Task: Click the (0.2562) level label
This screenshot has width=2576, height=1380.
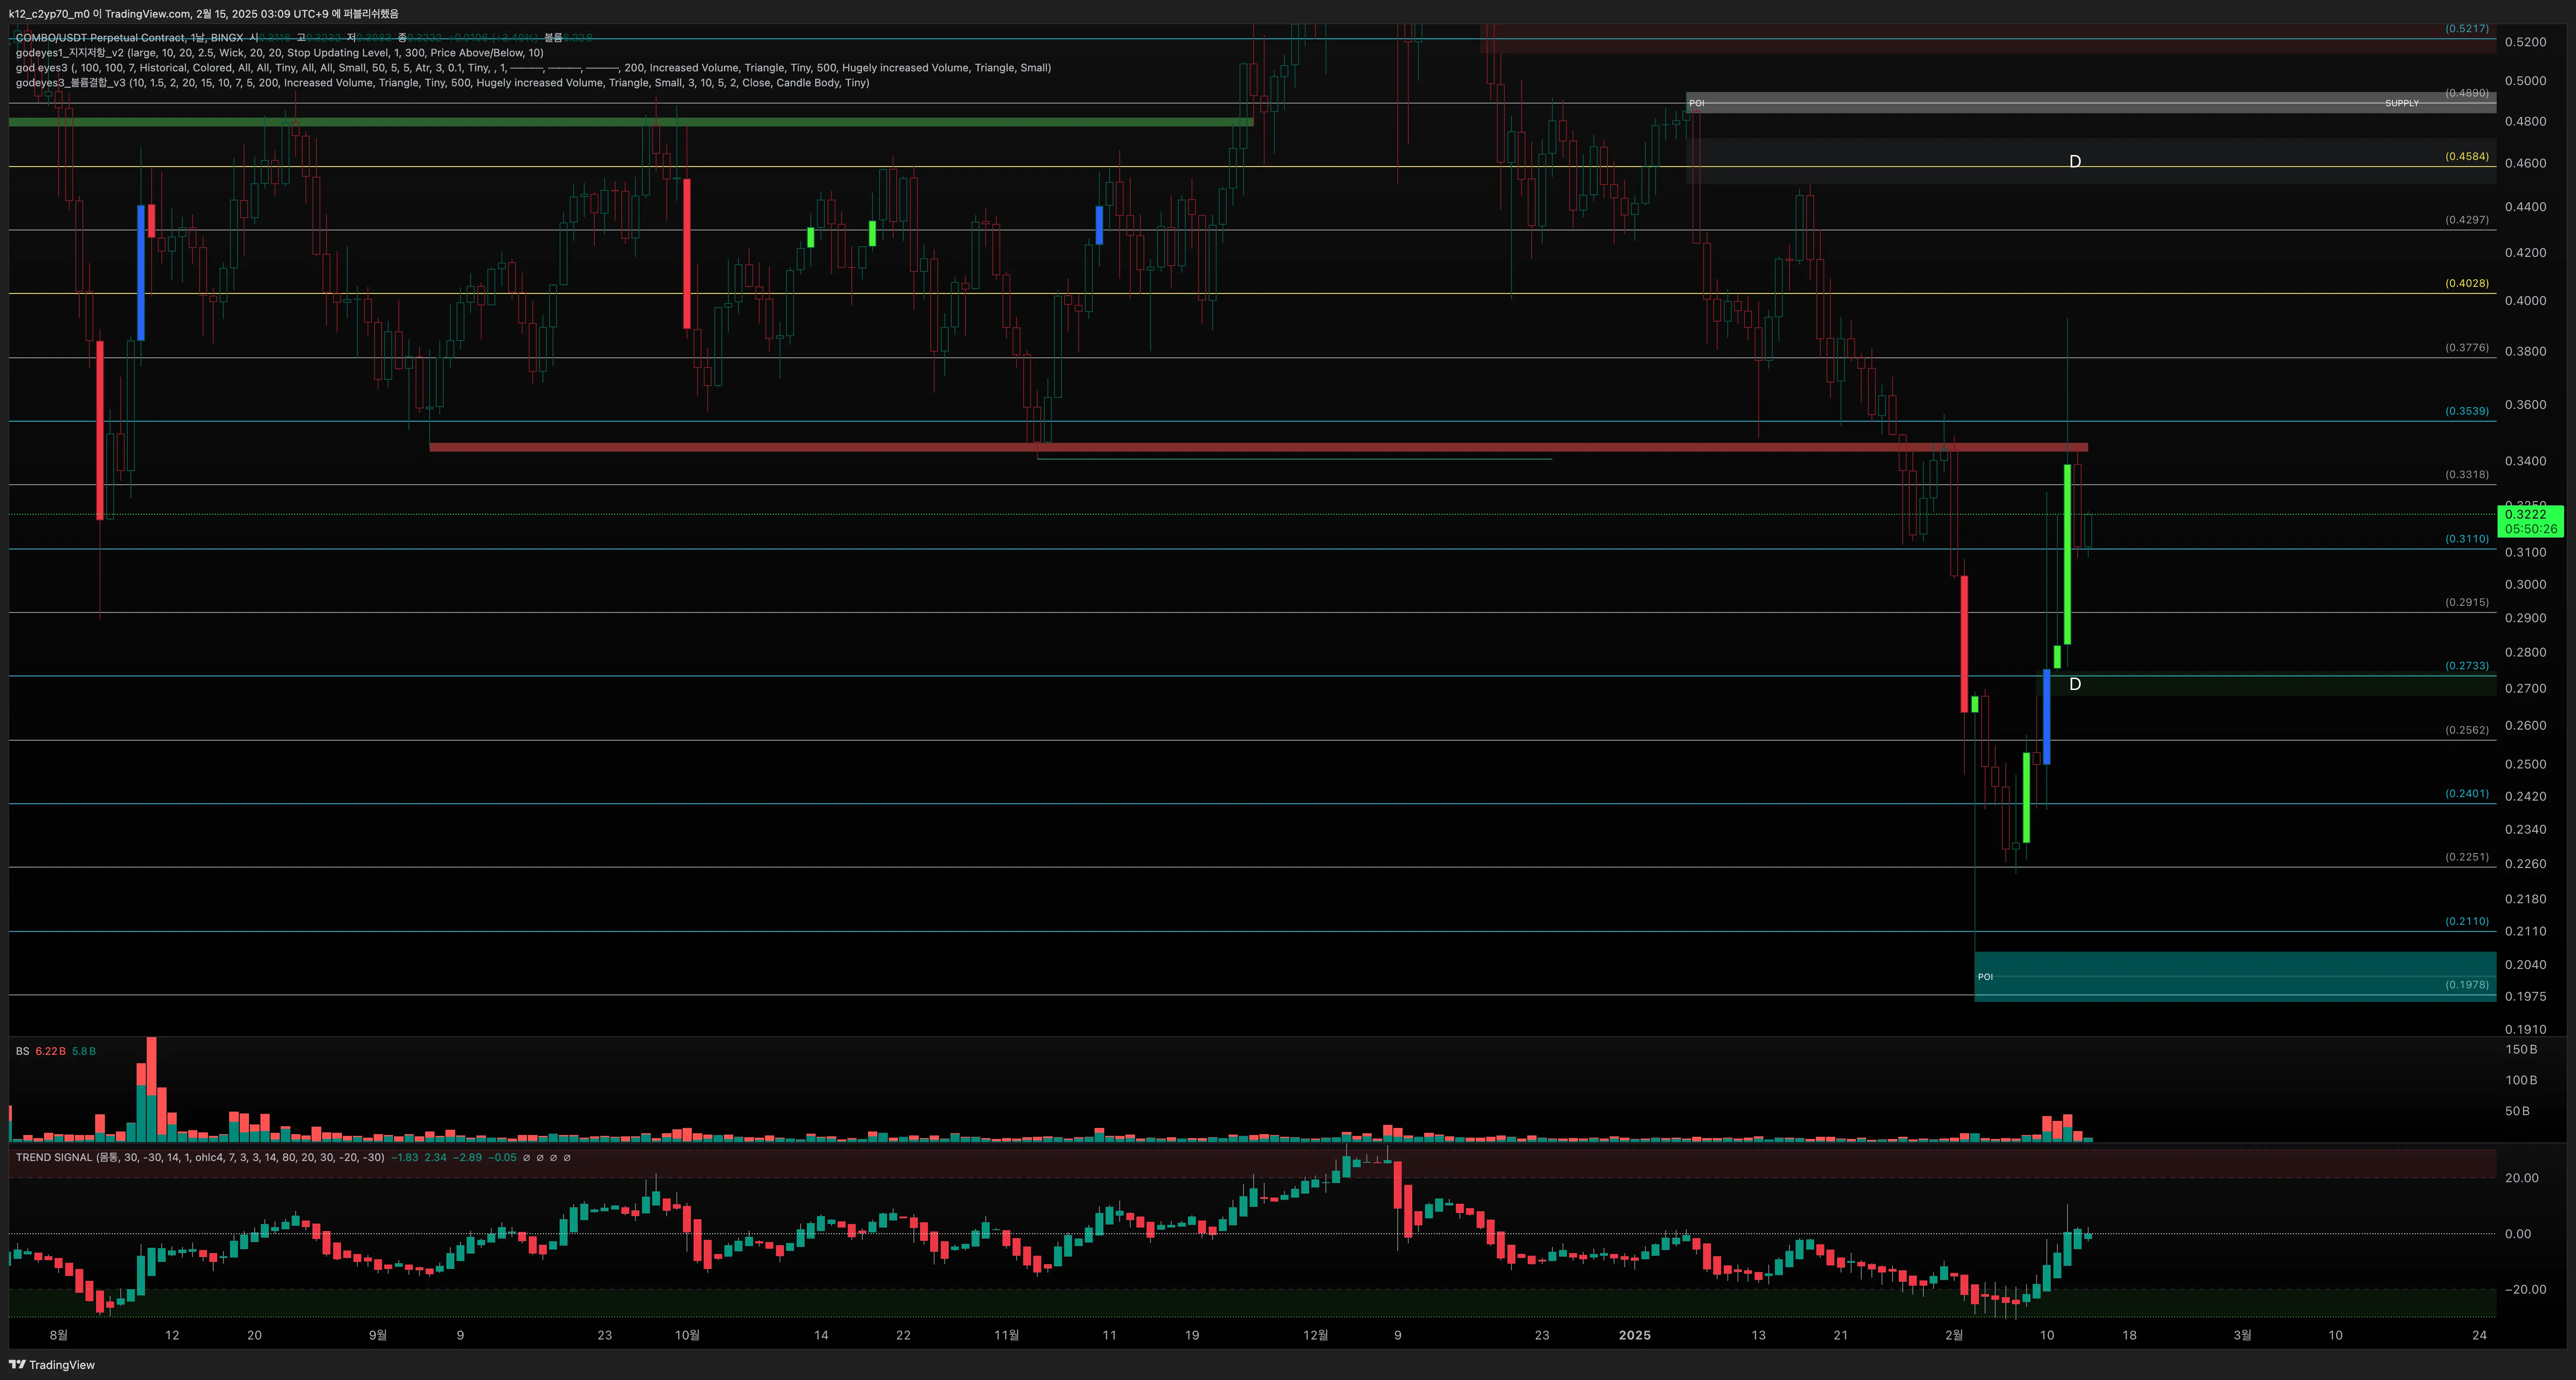Action: click(x=2467, y=730)
